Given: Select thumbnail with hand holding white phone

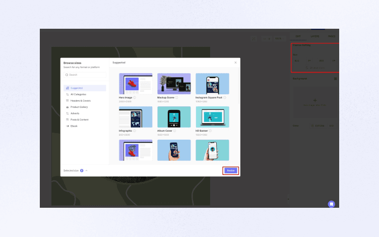Looking at the screenshot, I should click(x=213, y=150).
